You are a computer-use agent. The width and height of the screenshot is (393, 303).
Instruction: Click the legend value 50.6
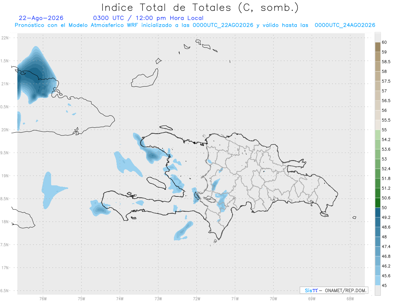tap(386, 198)
